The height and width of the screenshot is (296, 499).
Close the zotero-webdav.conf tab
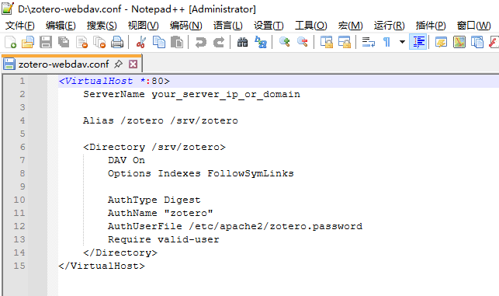tap(133, 64)
